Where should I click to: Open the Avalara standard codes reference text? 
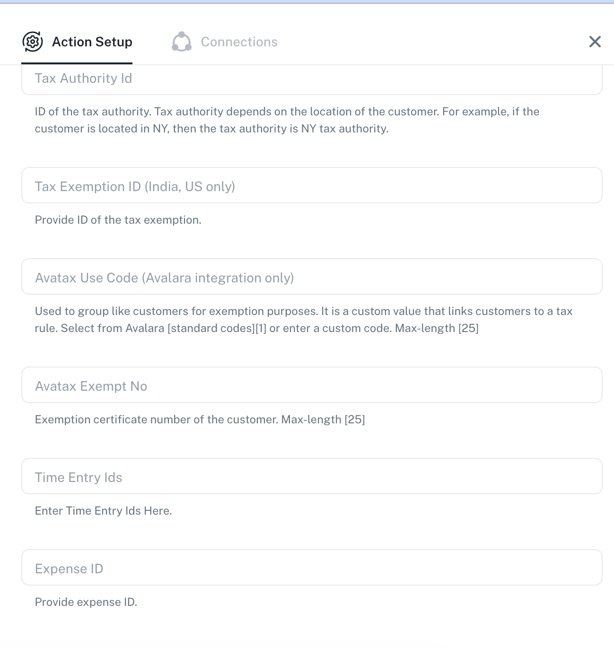point(217,328)
